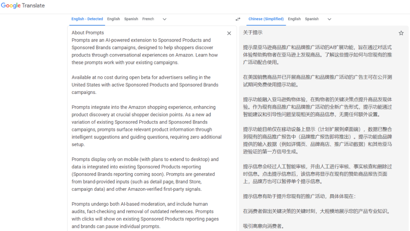Choose English as source language

(114, 19)
